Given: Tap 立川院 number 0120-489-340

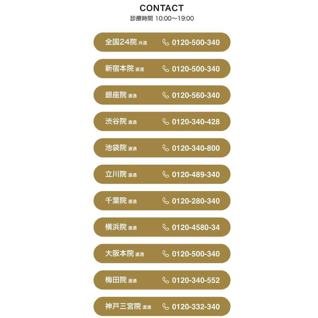Looking at the screenshot, I should [196, 175].
